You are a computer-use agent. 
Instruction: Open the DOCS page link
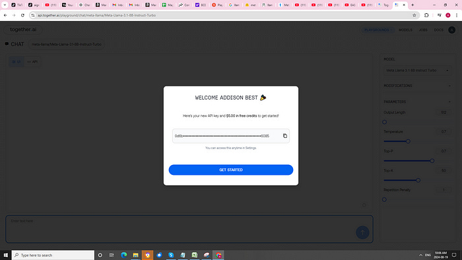(x=438, y=30)
